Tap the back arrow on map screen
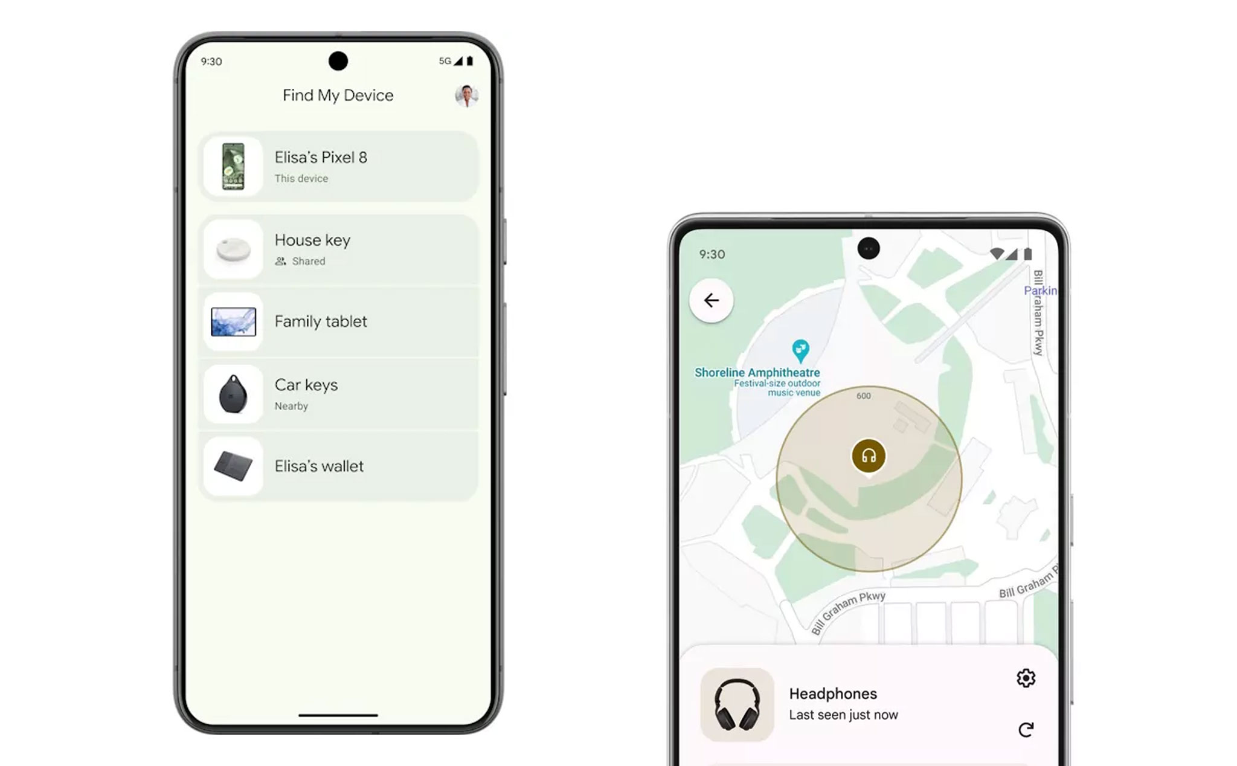 coord(713,300)
